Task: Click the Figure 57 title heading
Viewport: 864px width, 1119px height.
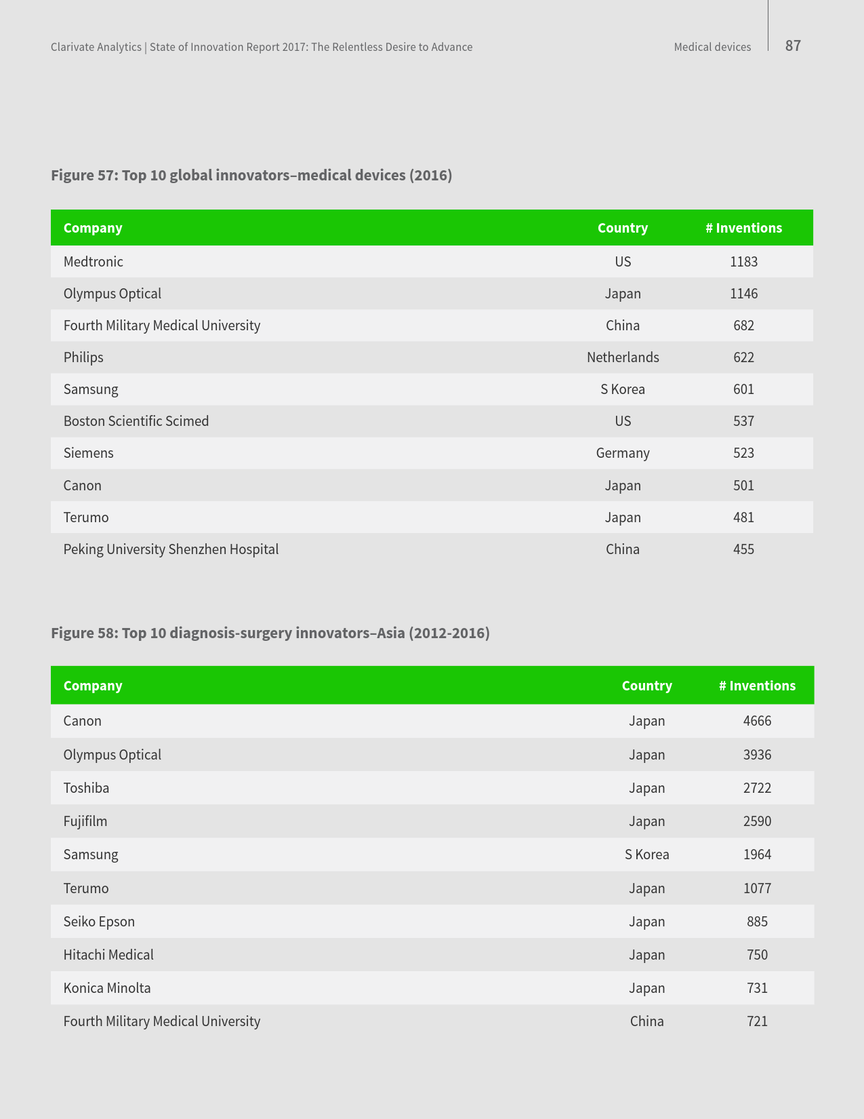Action: (251, 176)
